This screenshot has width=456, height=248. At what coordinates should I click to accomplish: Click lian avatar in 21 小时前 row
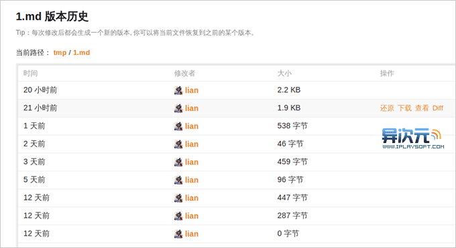coord(178,108)
